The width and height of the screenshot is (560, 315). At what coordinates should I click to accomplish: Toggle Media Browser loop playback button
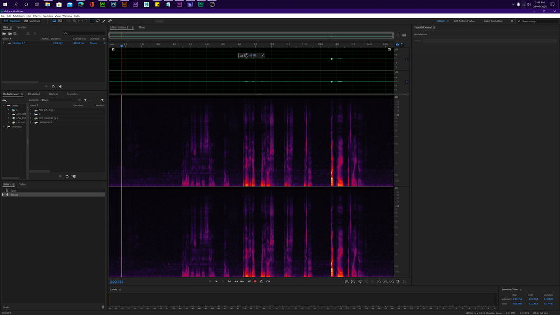click(67, 176)
